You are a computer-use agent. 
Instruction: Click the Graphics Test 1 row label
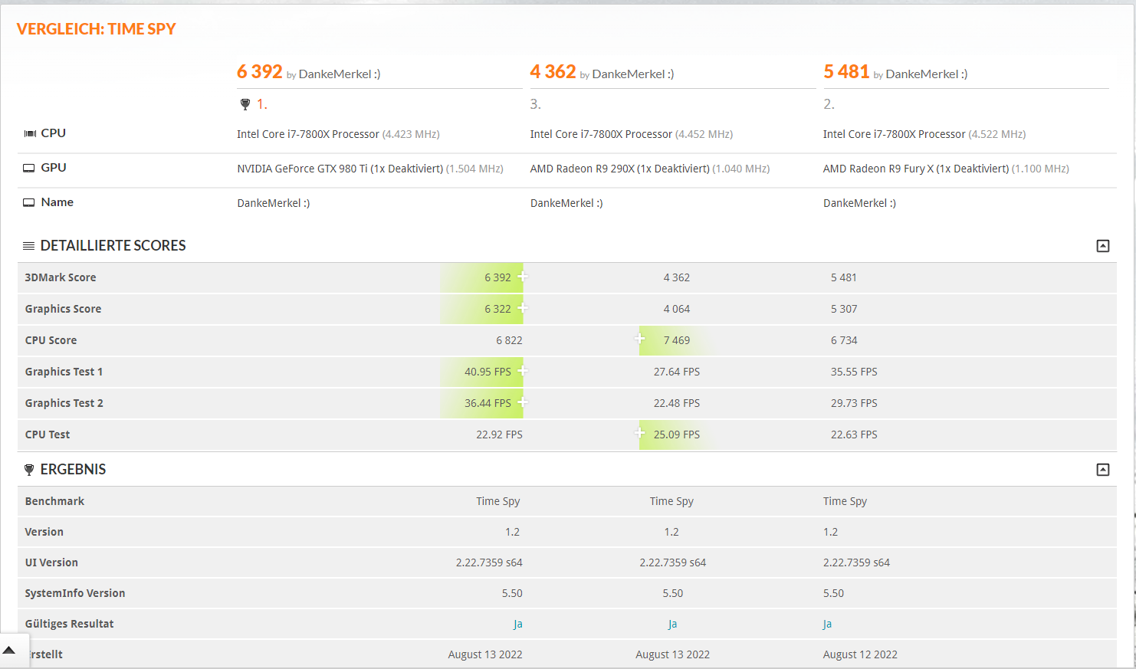(x=64, y=372)
